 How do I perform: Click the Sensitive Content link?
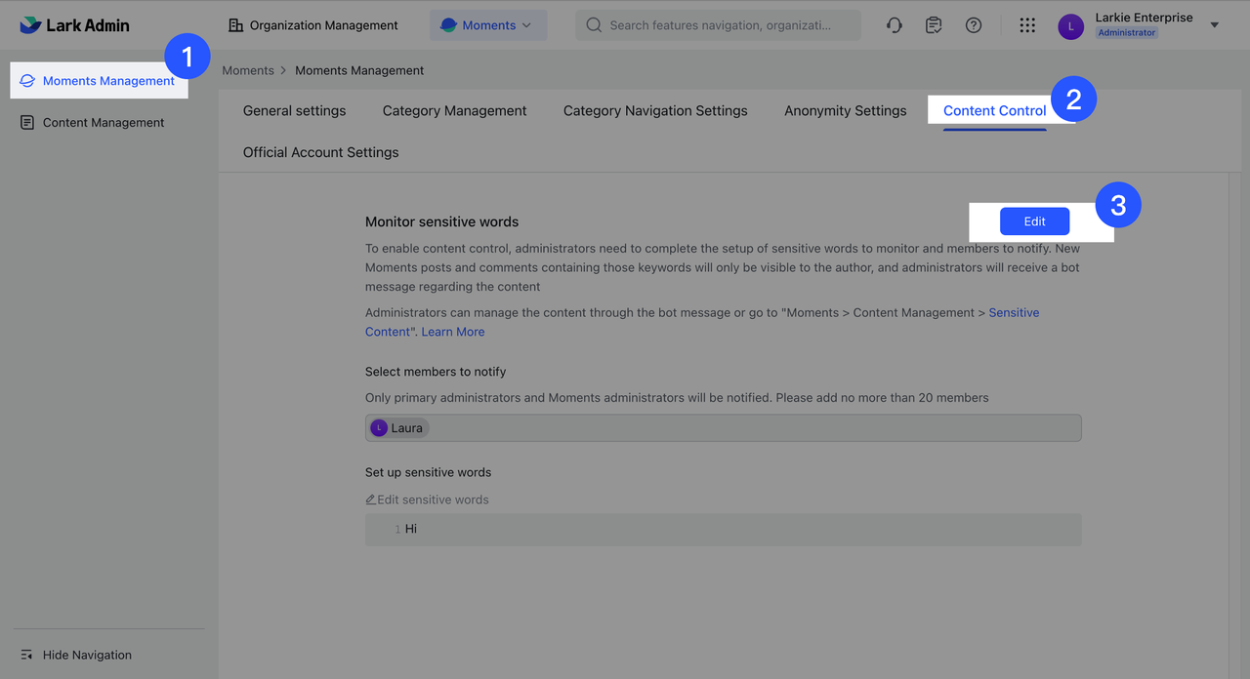click(1014, 312)
